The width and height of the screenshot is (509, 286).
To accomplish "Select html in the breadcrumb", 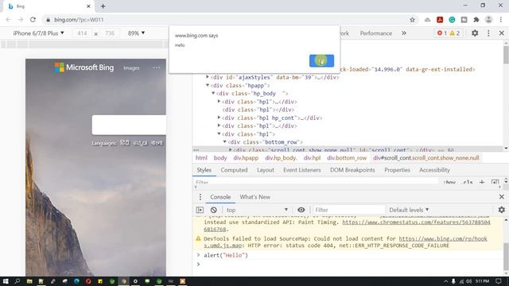I will pos(201,158).
